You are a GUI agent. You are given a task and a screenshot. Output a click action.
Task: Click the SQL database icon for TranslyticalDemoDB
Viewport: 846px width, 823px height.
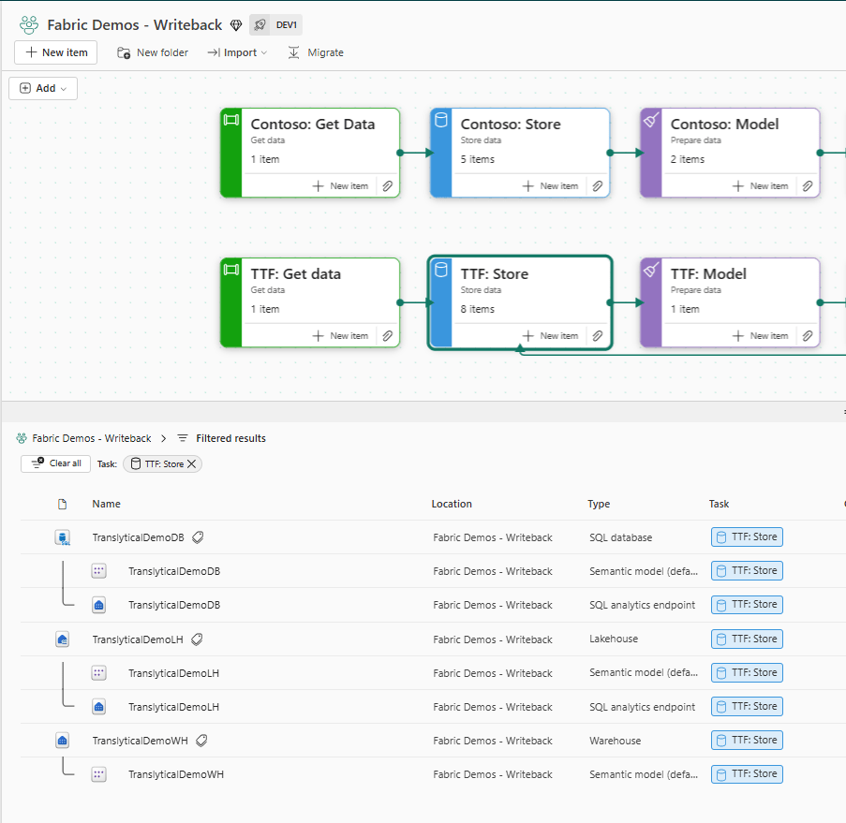[x=63, y=537]
